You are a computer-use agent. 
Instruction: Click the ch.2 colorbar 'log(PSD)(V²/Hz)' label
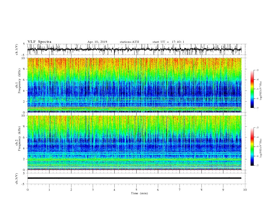(x=261, y=148)
